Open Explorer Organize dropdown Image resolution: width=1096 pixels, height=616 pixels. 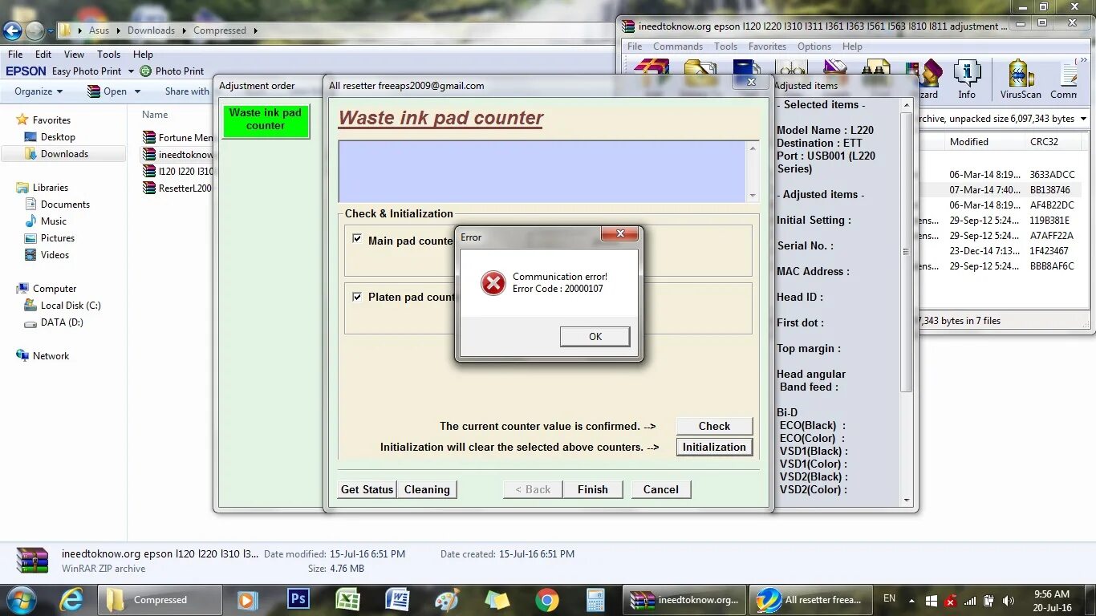coord(37,91)
